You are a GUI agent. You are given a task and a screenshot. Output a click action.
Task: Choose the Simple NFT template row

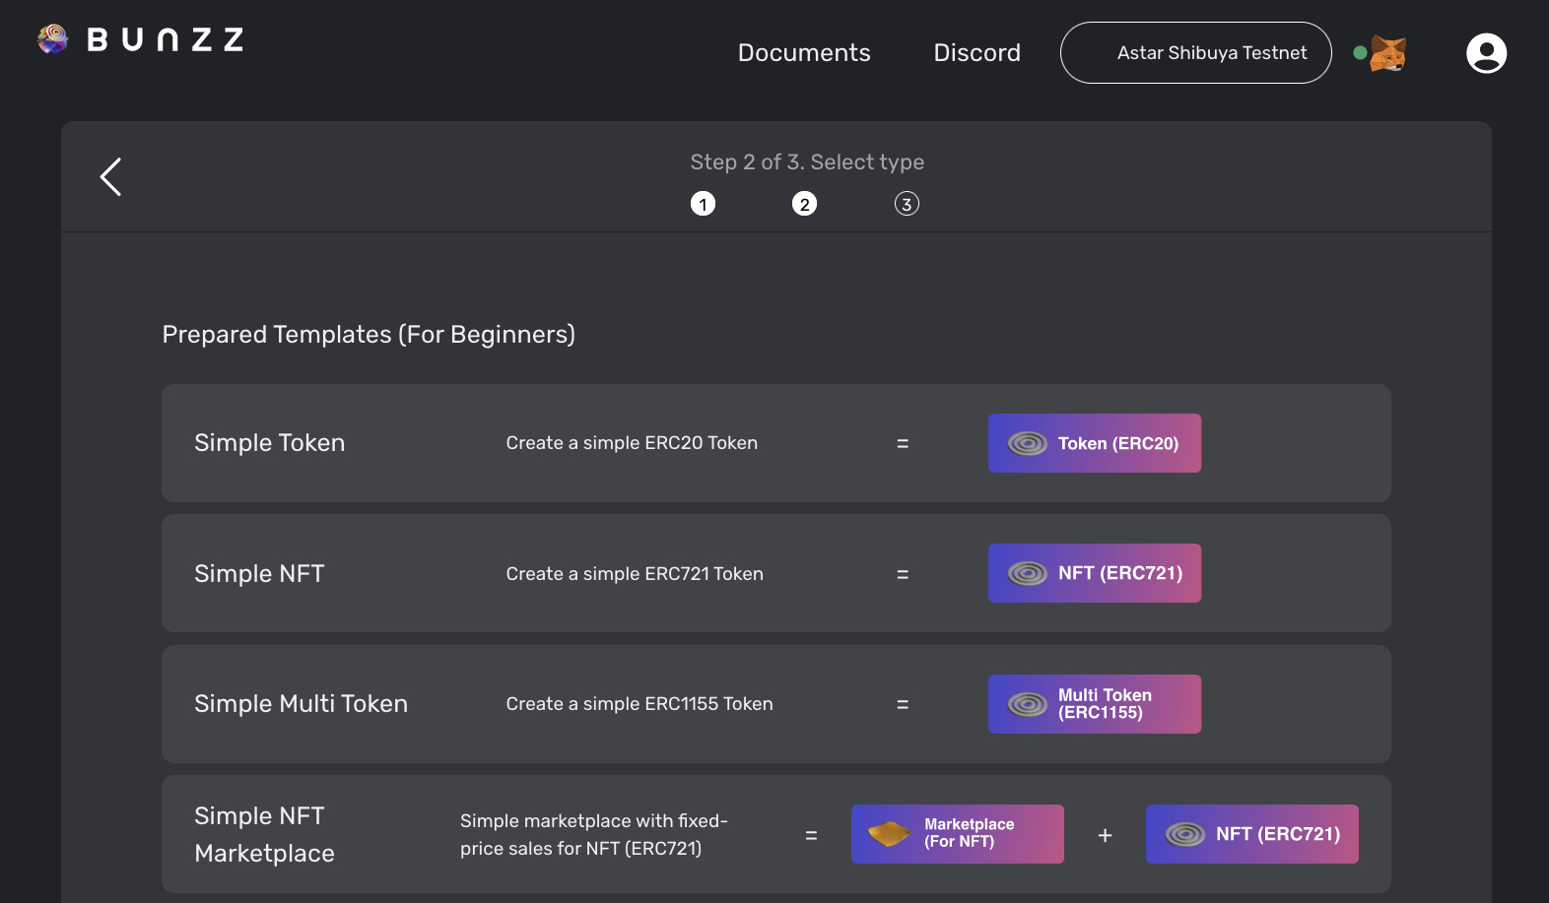click(x=259, y=574)
